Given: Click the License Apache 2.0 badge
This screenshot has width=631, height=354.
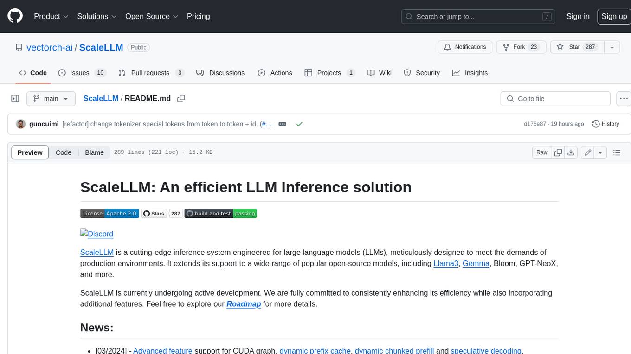Looking at the screenshot, I should tap(109, 214).
